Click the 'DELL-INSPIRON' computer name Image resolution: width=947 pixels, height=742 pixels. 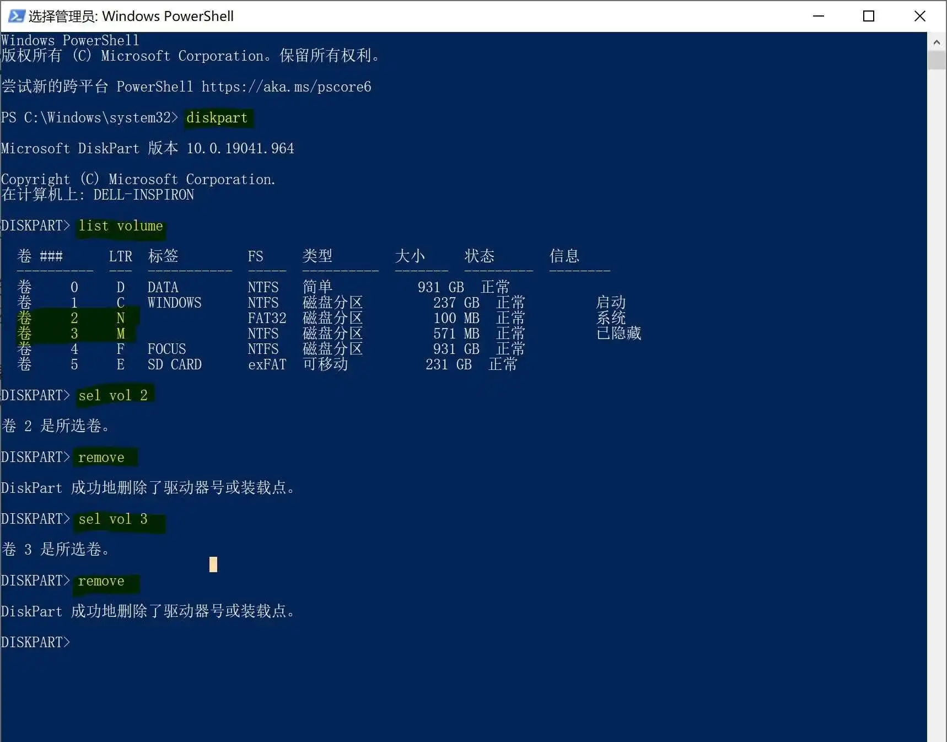(144, 195)
